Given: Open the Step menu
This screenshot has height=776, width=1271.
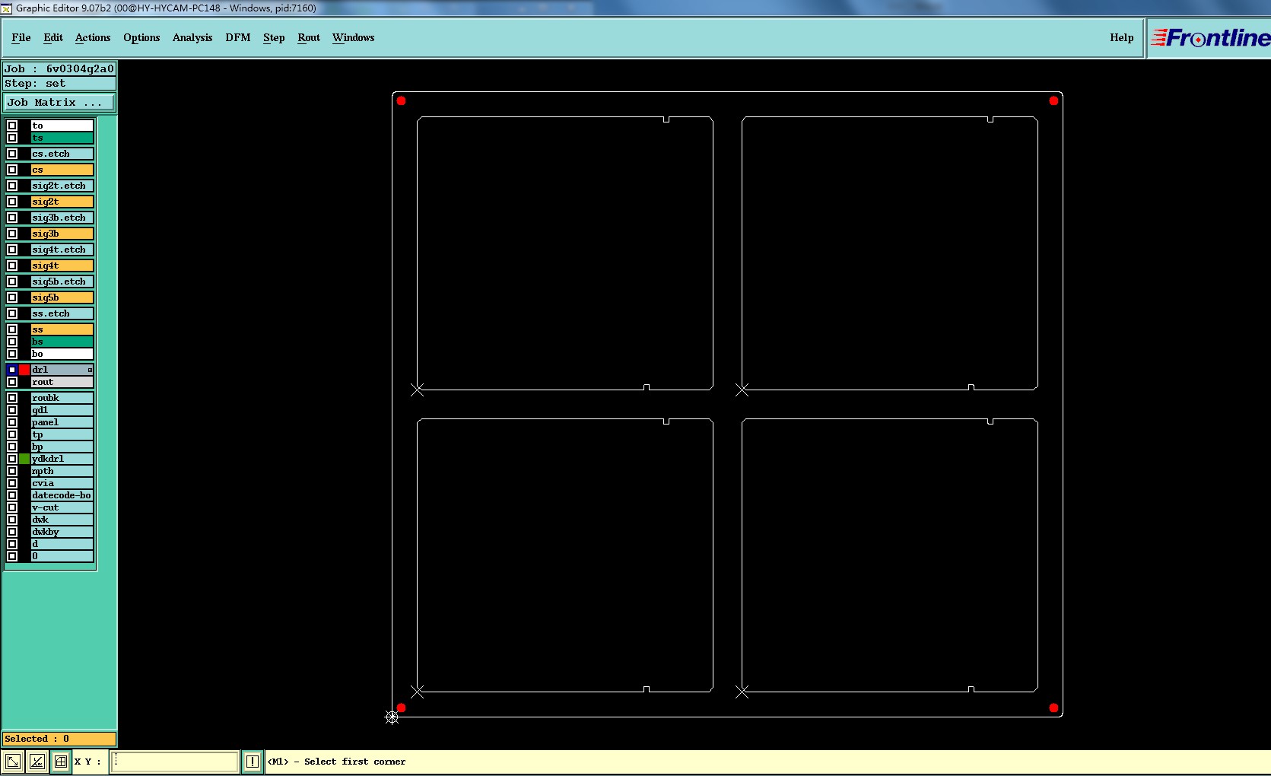Looking at the screenshot, I should 274,38.
